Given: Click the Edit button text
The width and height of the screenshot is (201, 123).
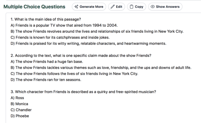Looking at the screenshot, I should pos(119,6).
